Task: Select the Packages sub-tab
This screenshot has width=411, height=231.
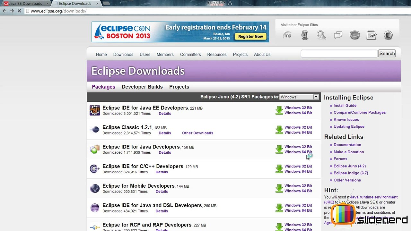Action: [x=103, y=87]
